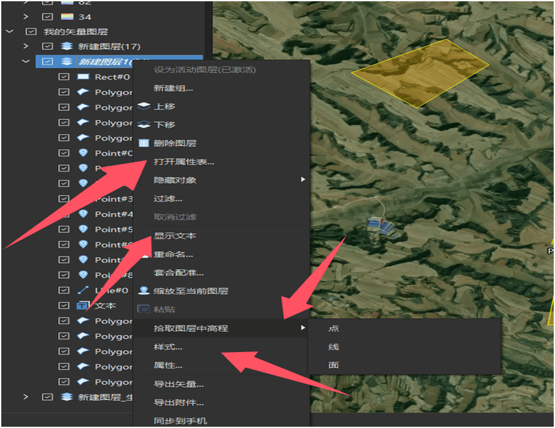Choose 导出附件... menu entry

pos(178,402)
